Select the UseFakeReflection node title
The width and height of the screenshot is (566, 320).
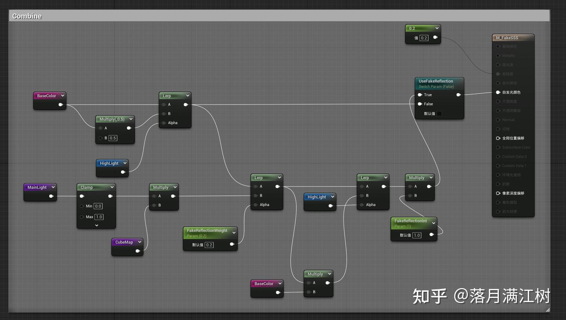tap(436, 81)
